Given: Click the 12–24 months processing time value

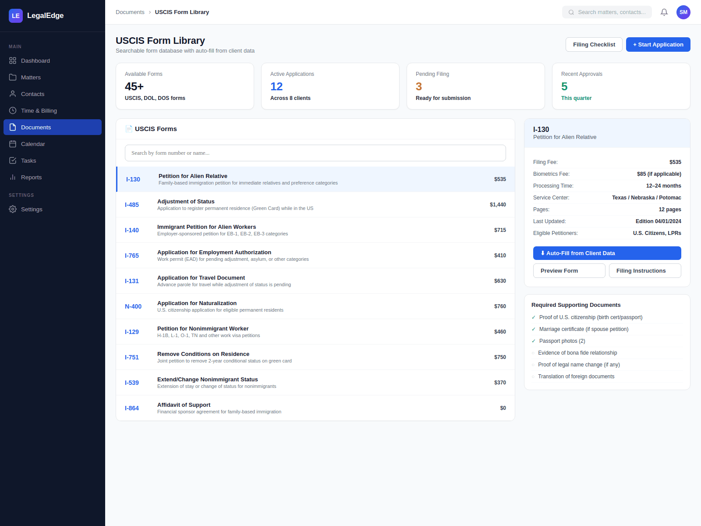Looking at the screenshot, I should click(664, 186).
